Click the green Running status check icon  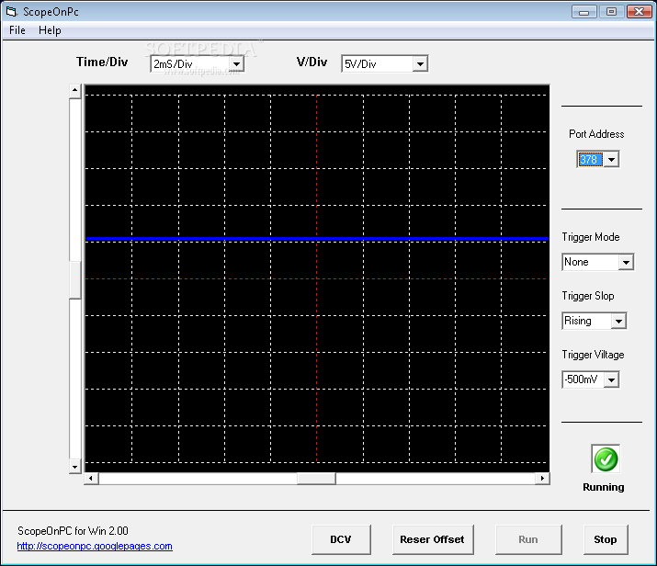[606, 458]
